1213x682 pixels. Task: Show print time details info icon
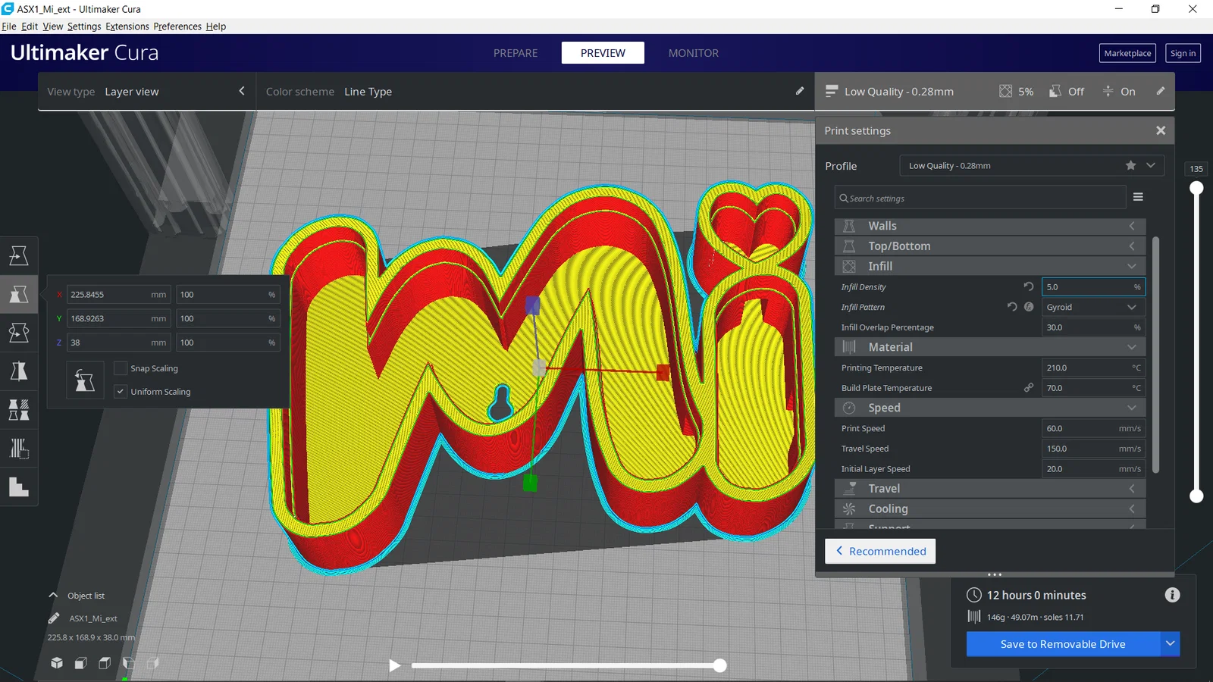click(1172, 595)
